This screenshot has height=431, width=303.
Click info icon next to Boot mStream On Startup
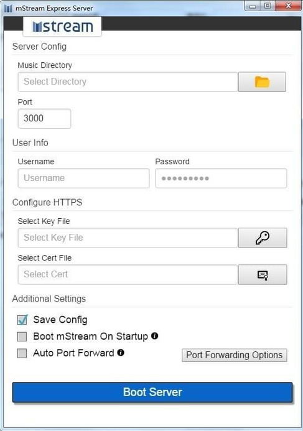[x=155, y=336]
